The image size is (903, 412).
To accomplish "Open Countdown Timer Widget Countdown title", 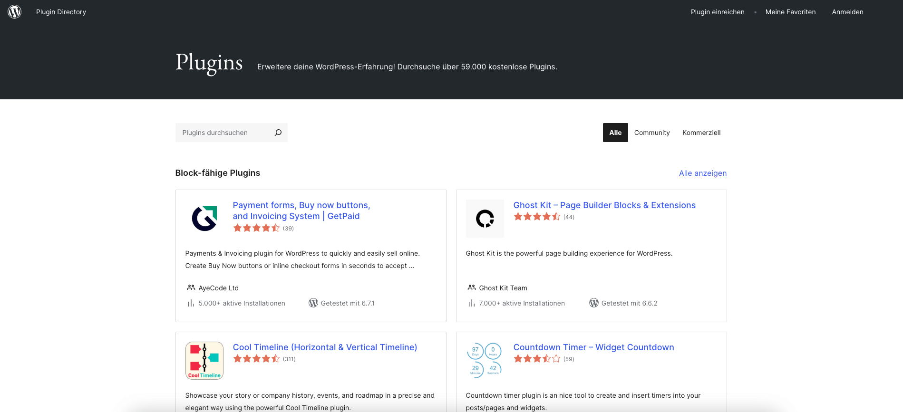I will (x=593, y=347).
